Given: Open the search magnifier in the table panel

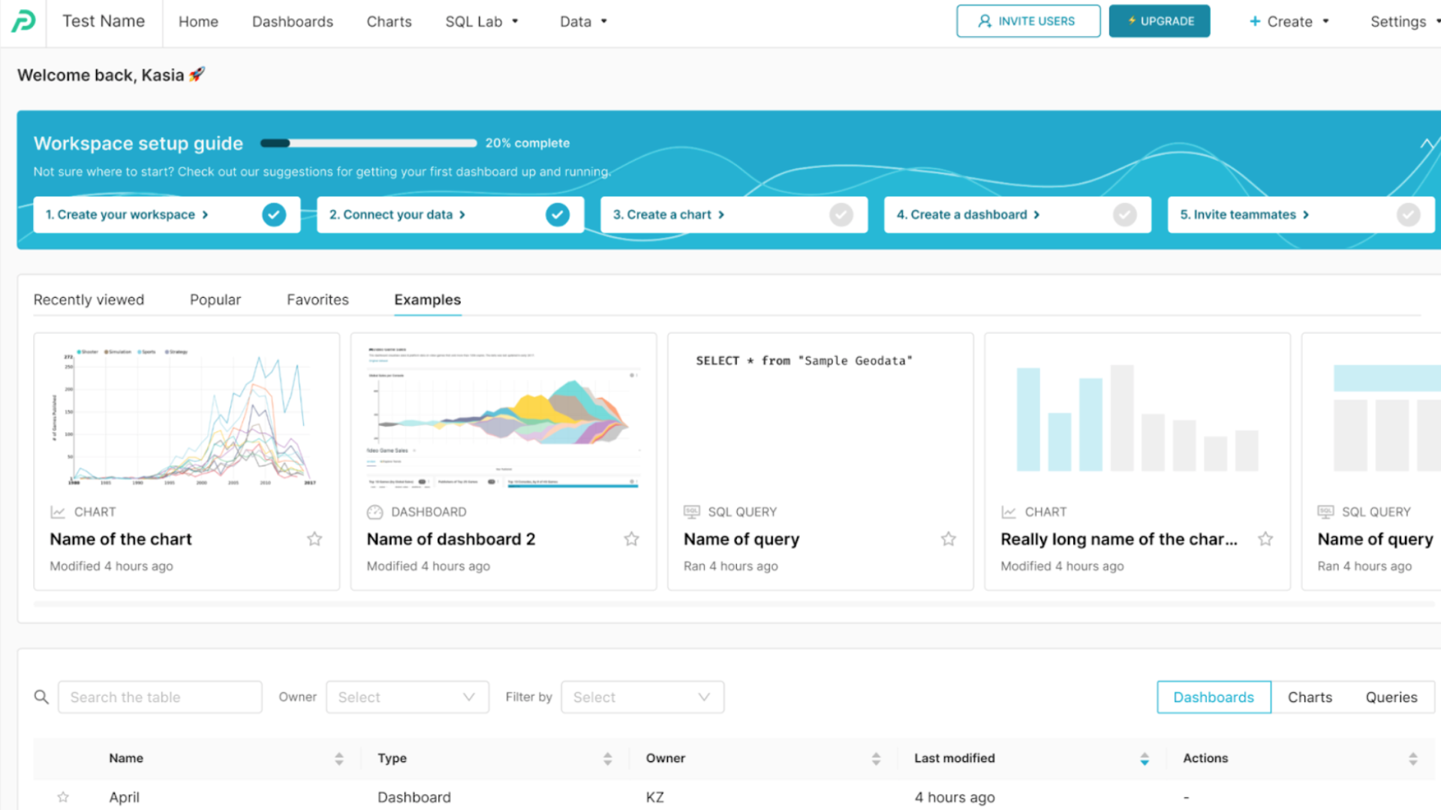Looking at the screenshot, I should point(42,697).
